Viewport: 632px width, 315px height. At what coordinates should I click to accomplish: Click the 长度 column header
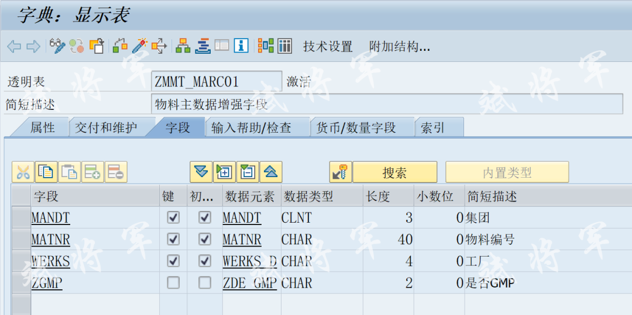pyautogui.click(x=388, y=196)
